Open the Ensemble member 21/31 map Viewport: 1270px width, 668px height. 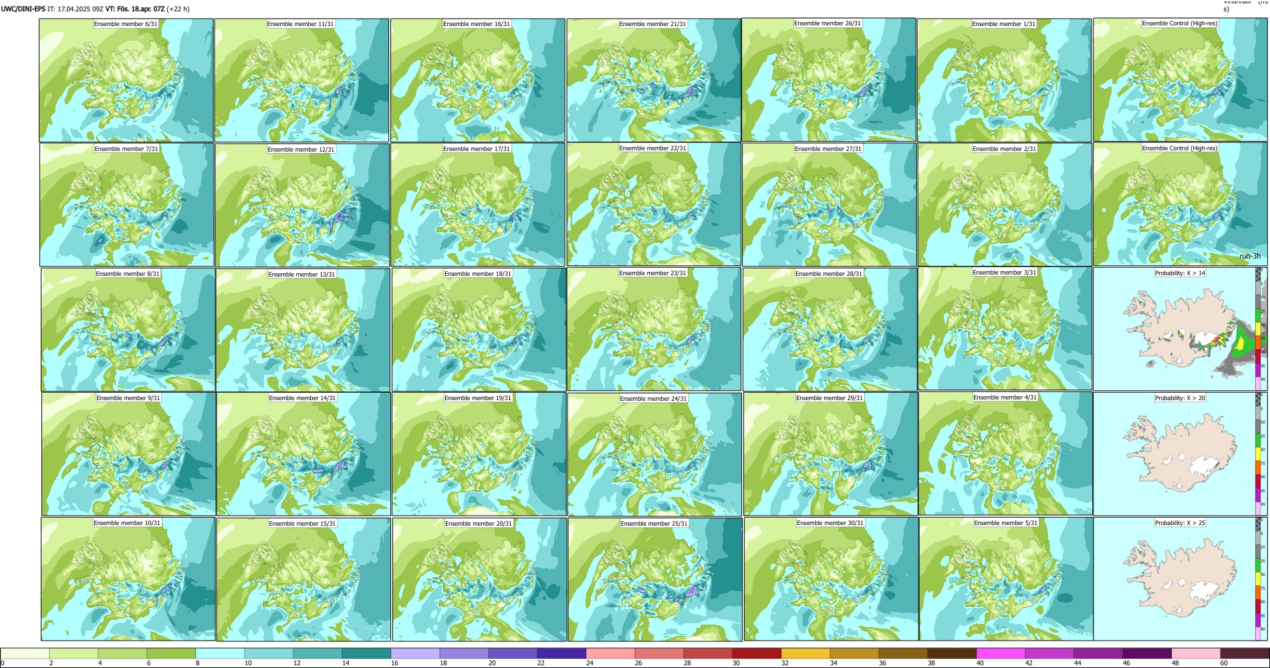[x=654, y=80]
